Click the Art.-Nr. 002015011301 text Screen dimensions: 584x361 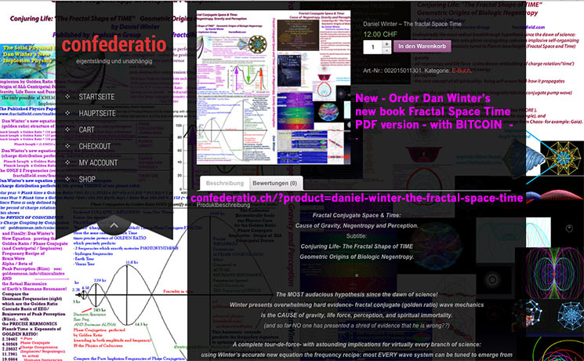point(393,71)
